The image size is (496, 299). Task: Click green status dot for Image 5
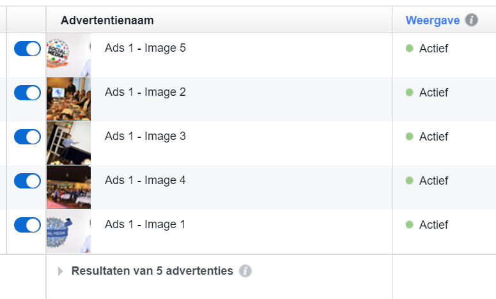tap(409, 48)
